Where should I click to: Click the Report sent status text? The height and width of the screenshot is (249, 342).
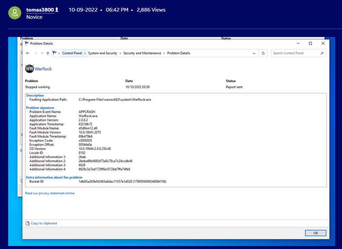click(x=234, y=87)
